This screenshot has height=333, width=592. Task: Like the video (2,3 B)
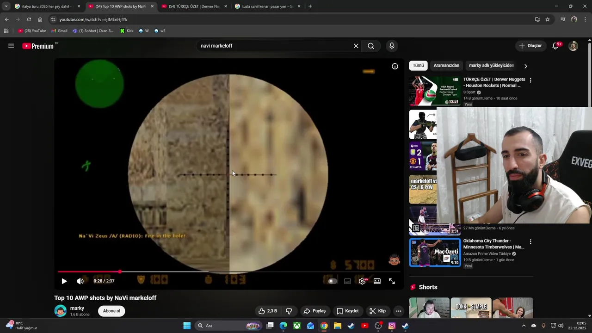click(267, 311)
